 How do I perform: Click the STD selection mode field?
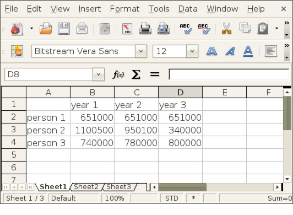point(172,198)
